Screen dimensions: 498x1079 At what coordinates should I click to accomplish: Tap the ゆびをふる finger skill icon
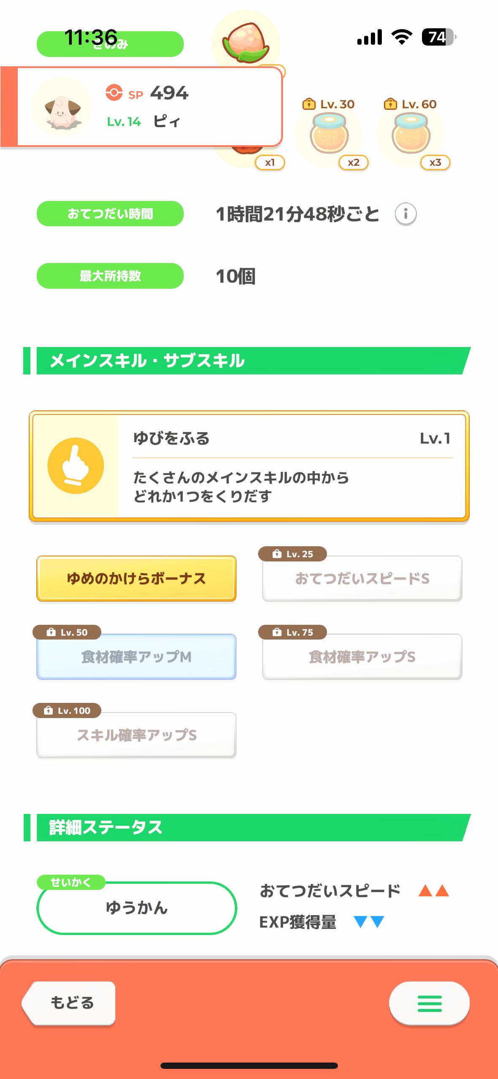[76, 466]
